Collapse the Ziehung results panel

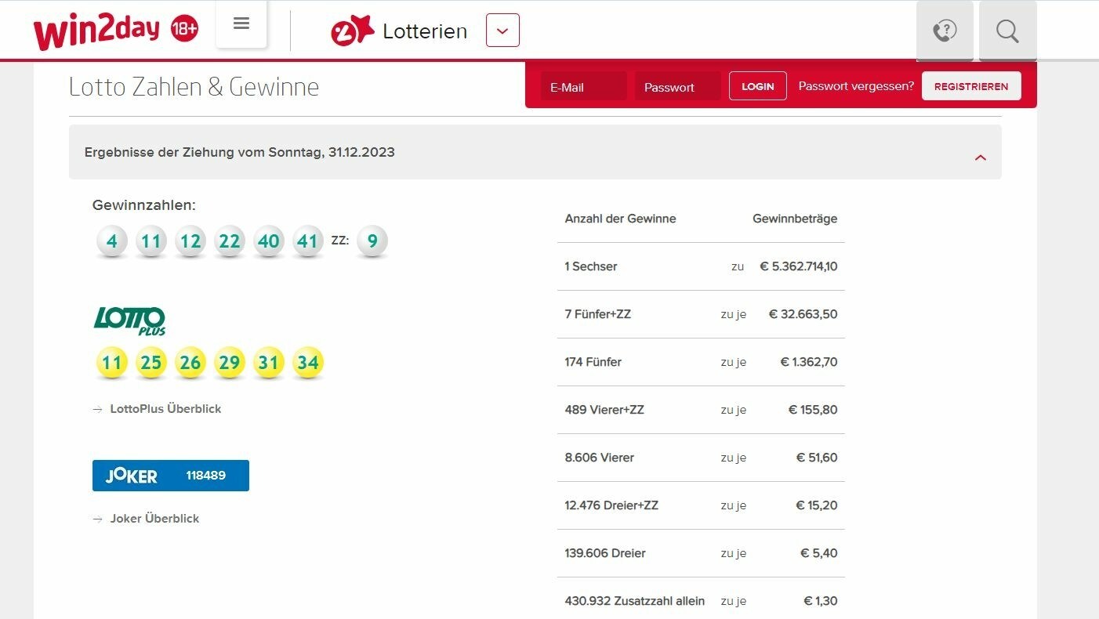coord(980,157)
